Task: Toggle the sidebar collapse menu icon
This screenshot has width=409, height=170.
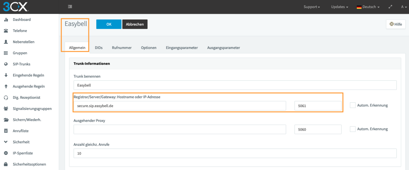Action: pyautogui.click(x=70, y=7)
